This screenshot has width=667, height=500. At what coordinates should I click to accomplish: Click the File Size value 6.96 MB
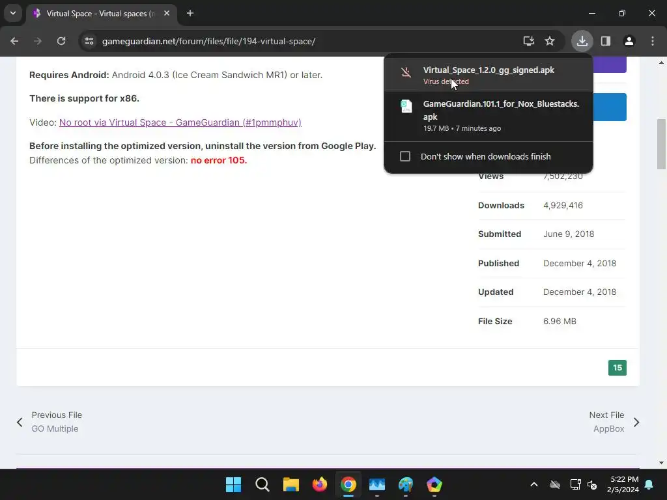560,322
